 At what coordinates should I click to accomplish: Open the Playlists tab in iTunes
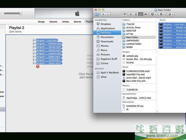89,22
